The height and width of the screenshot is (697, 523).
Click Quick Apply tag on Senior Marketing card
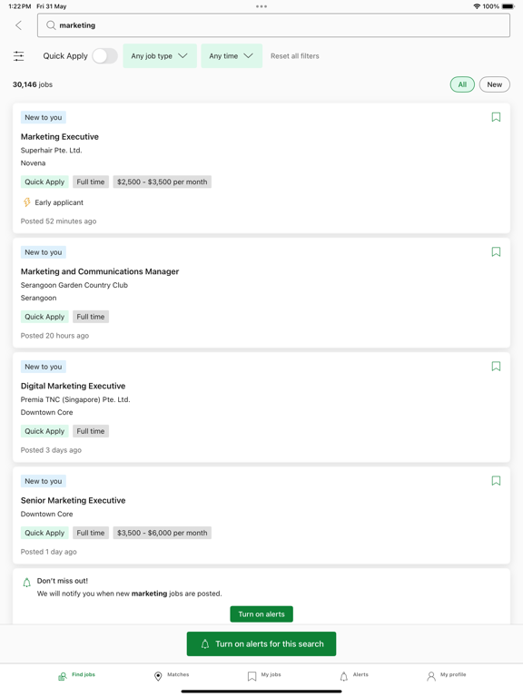[44, 533]
